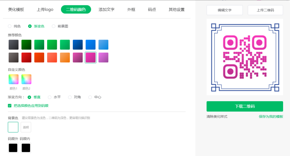Pick the dark gray recommended color

(x=13, y=45)
